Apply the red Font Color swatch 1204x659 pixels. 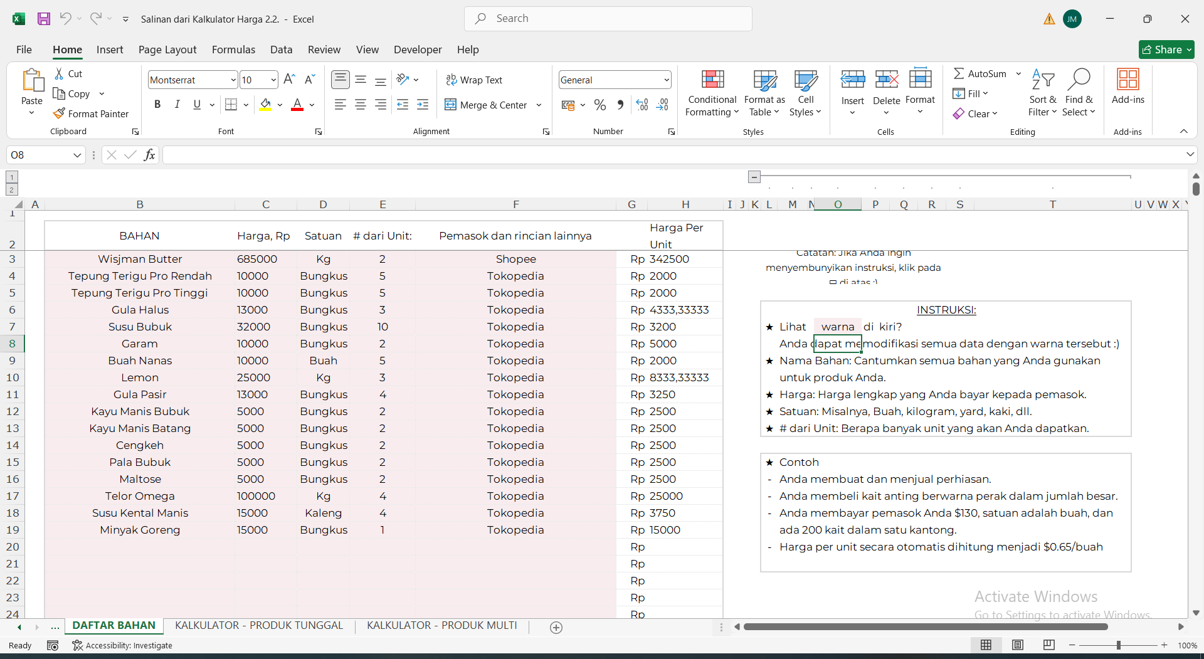[297, 105]
